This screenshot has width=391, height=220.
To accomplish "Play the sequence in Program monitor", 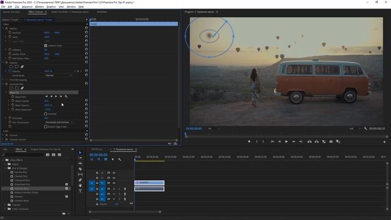I will pos(287,141).
